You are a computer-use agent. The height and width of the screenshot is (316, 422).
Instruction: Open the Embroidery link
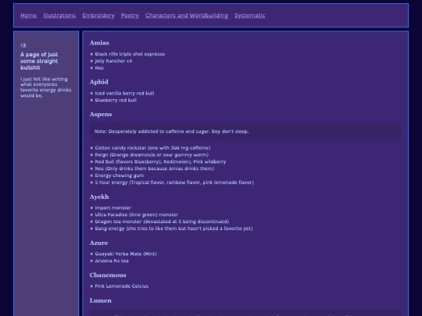click(x=98, y=16)
